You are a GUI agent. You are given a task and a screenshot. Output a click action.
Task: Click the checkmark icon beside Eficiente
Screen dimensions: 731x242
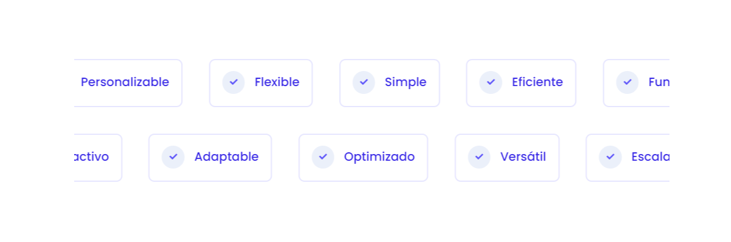pos(490,82)
